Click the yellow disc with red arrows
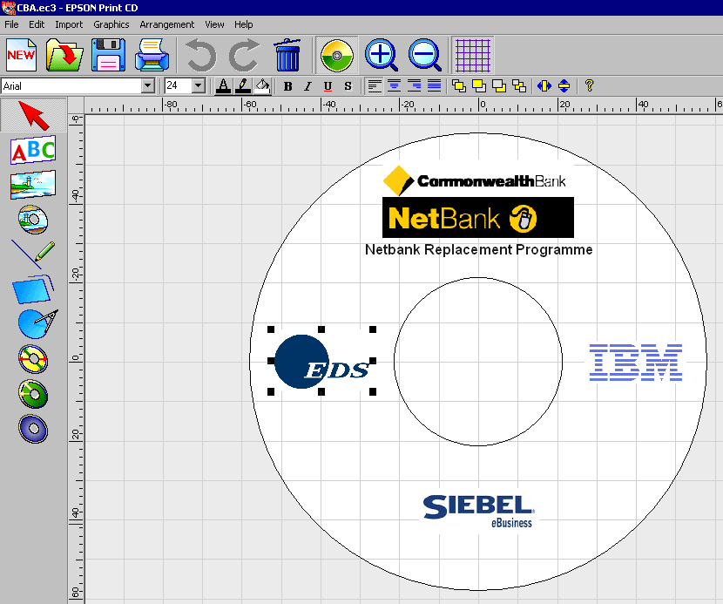723x604 pixels. 33,359
